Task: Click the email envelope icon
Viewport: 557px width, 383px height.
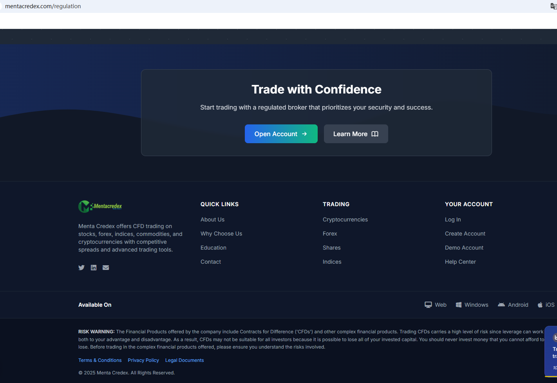Action: click(x=106, y=268)
